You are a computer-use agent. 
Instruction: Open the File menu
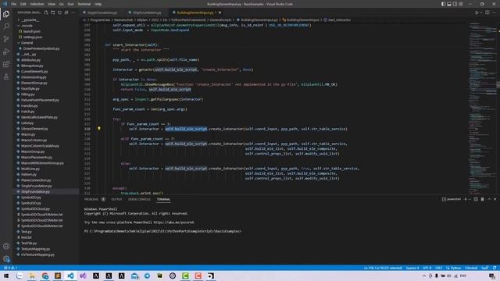[x=14, y=4]
